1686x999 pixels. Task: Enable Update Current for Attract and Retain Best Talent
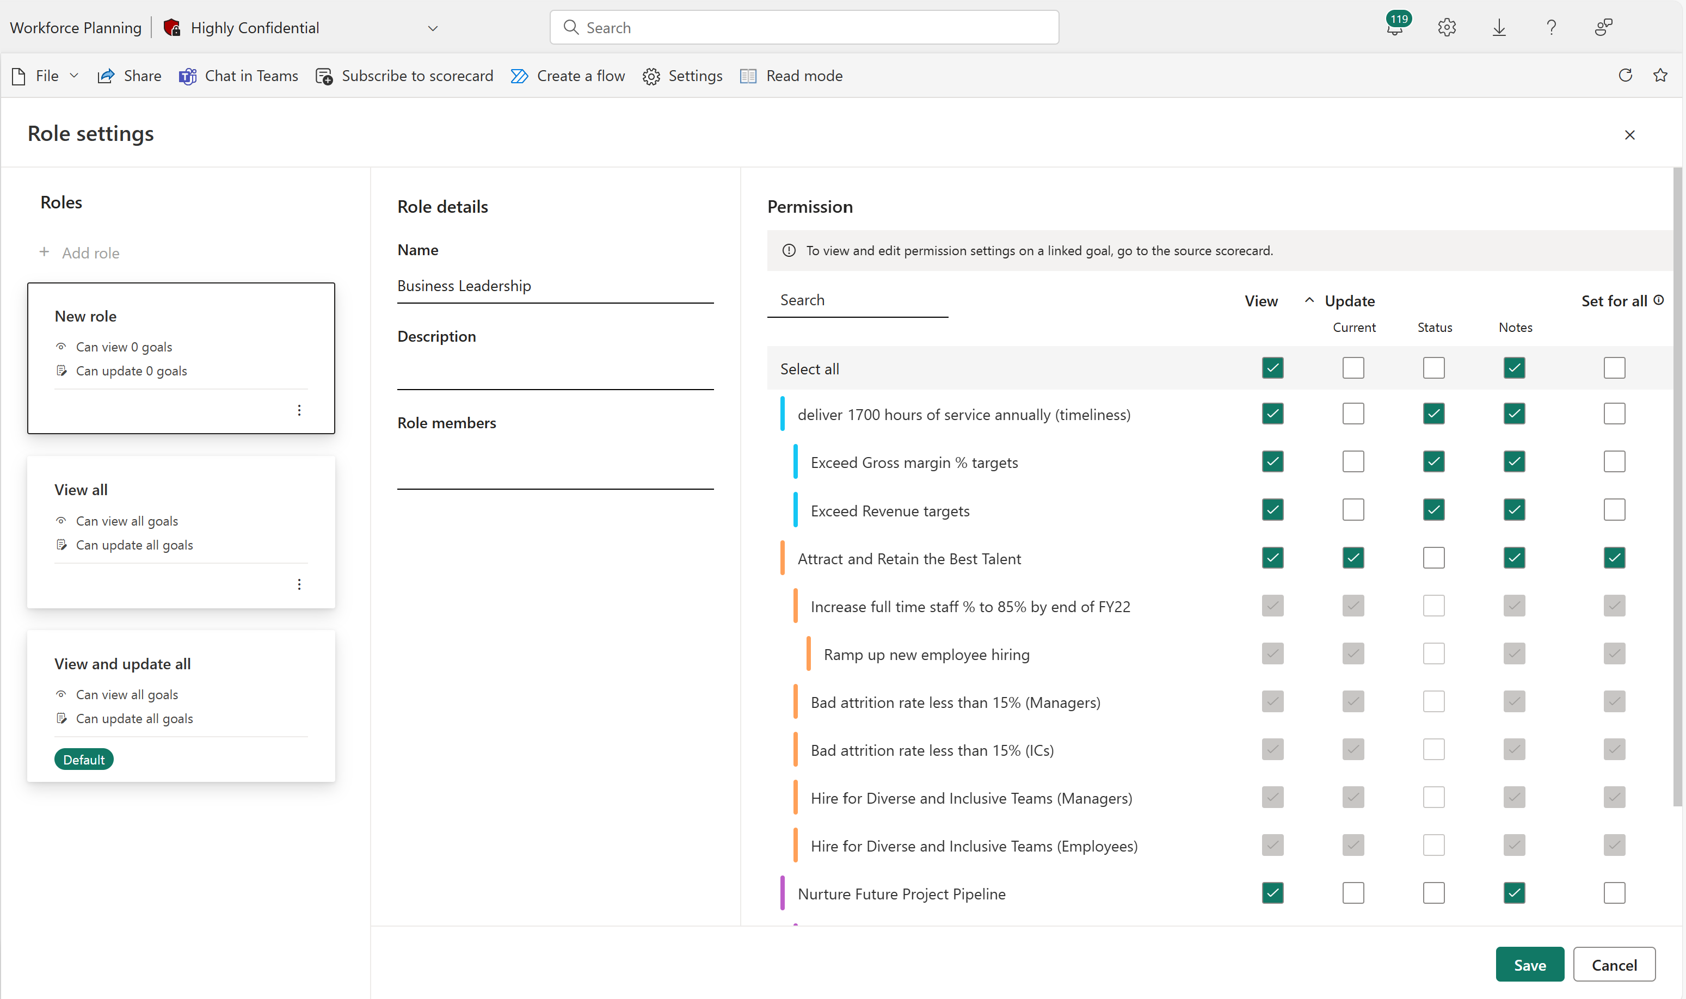(x=1353, y=557)
